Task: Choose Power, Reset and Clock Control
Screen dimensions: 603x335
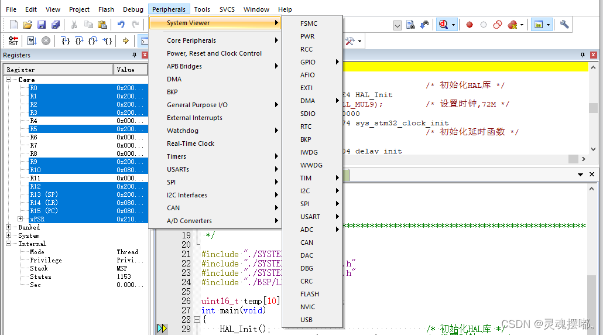Action: click(215, 53)
